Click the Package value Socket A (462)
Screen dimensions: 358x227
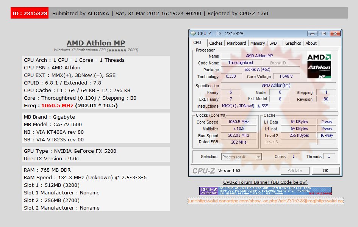(260, 69)
